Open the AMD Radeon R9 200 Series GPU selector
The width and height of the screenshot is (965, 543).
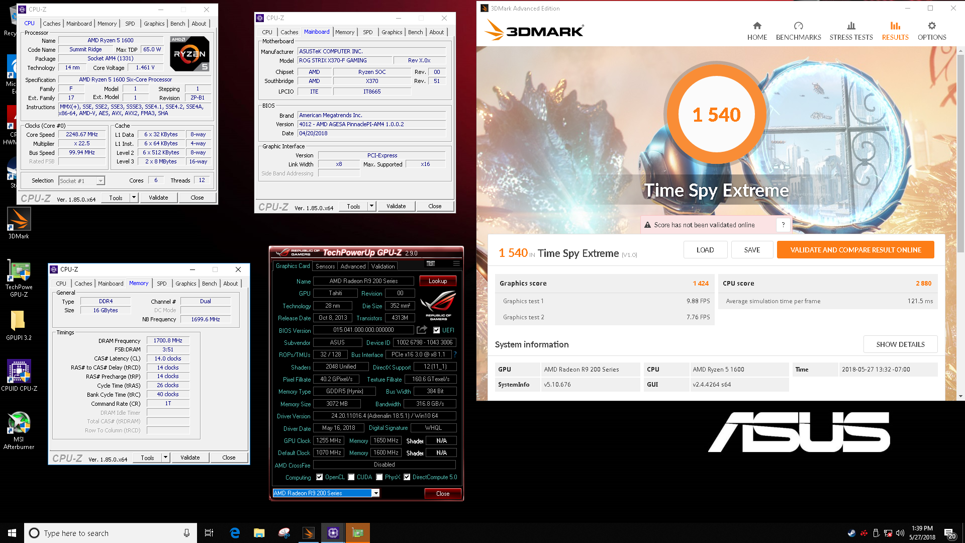tap(326, 493)
